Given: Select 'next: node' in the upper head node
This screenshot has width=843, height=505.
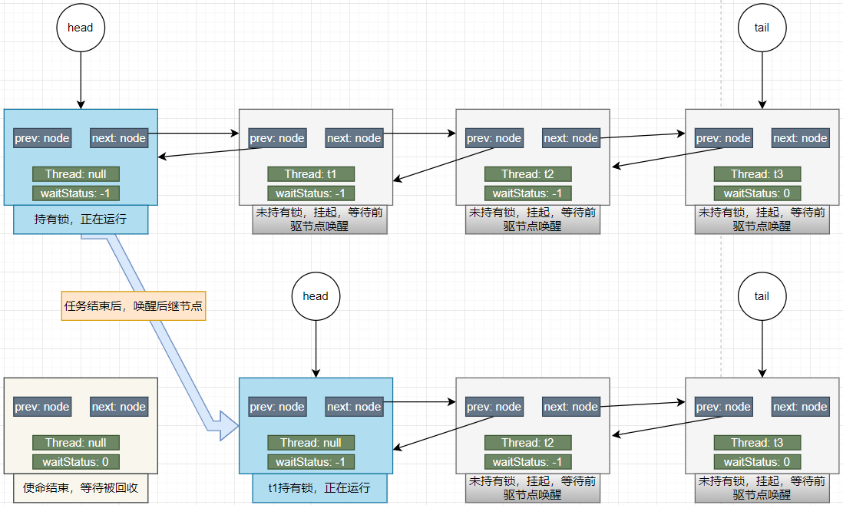Looking at the screenshot, I should point(119,138).
